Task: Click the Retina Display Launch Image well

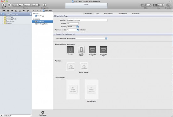Action: pos(91,89)
